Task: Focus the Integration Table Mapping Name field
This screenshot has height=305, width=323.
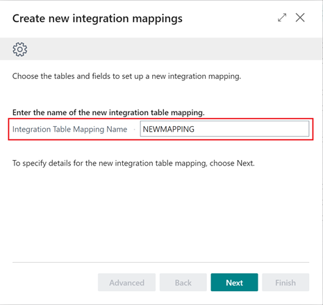Action: 224,129
